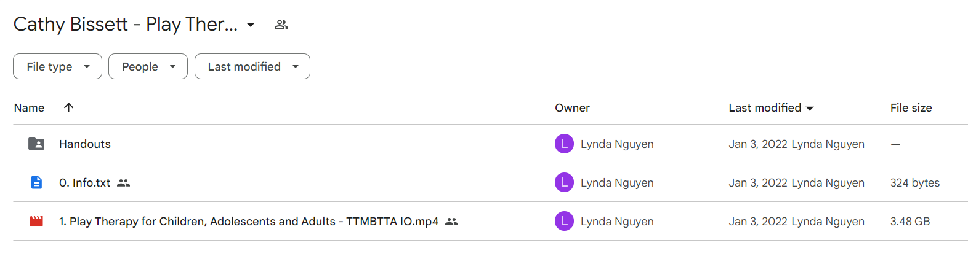Reverse sort direction with the Name arrow

[x=68, y=107]
